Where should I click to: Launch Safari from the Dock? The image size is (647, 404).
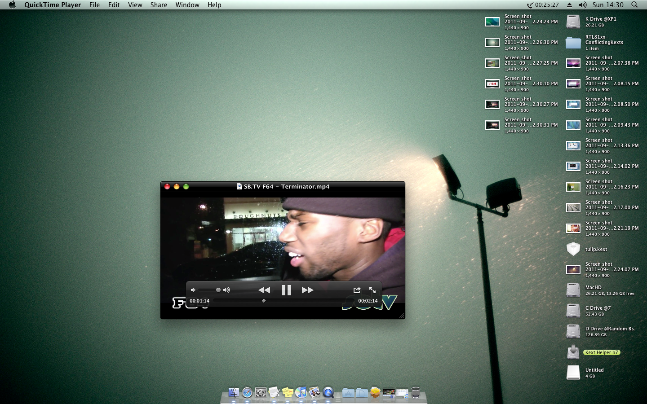(247, 393)
